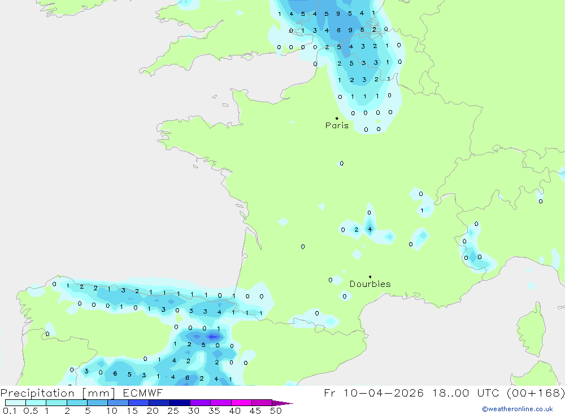This screenshot has width=565, height=414.
Task: Click the 35 legend scale value
Action: tap(214, 411)
